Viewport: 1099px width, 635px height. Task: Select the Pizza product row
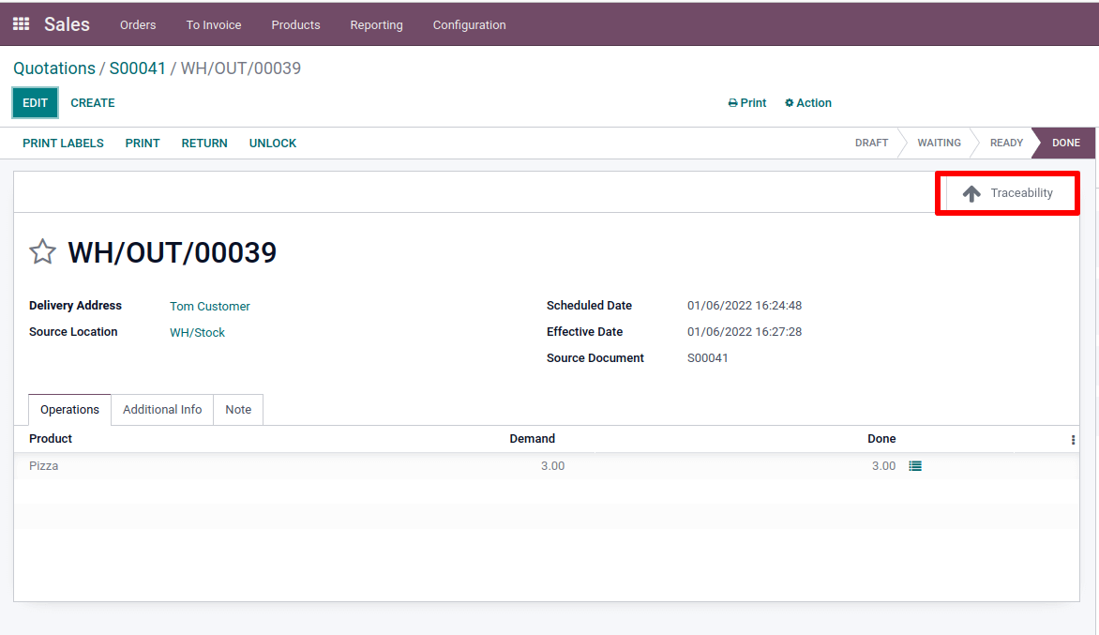546,466
